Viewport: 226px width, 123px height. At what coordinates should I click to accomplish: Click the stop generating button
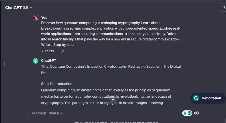tap(197, 113)
